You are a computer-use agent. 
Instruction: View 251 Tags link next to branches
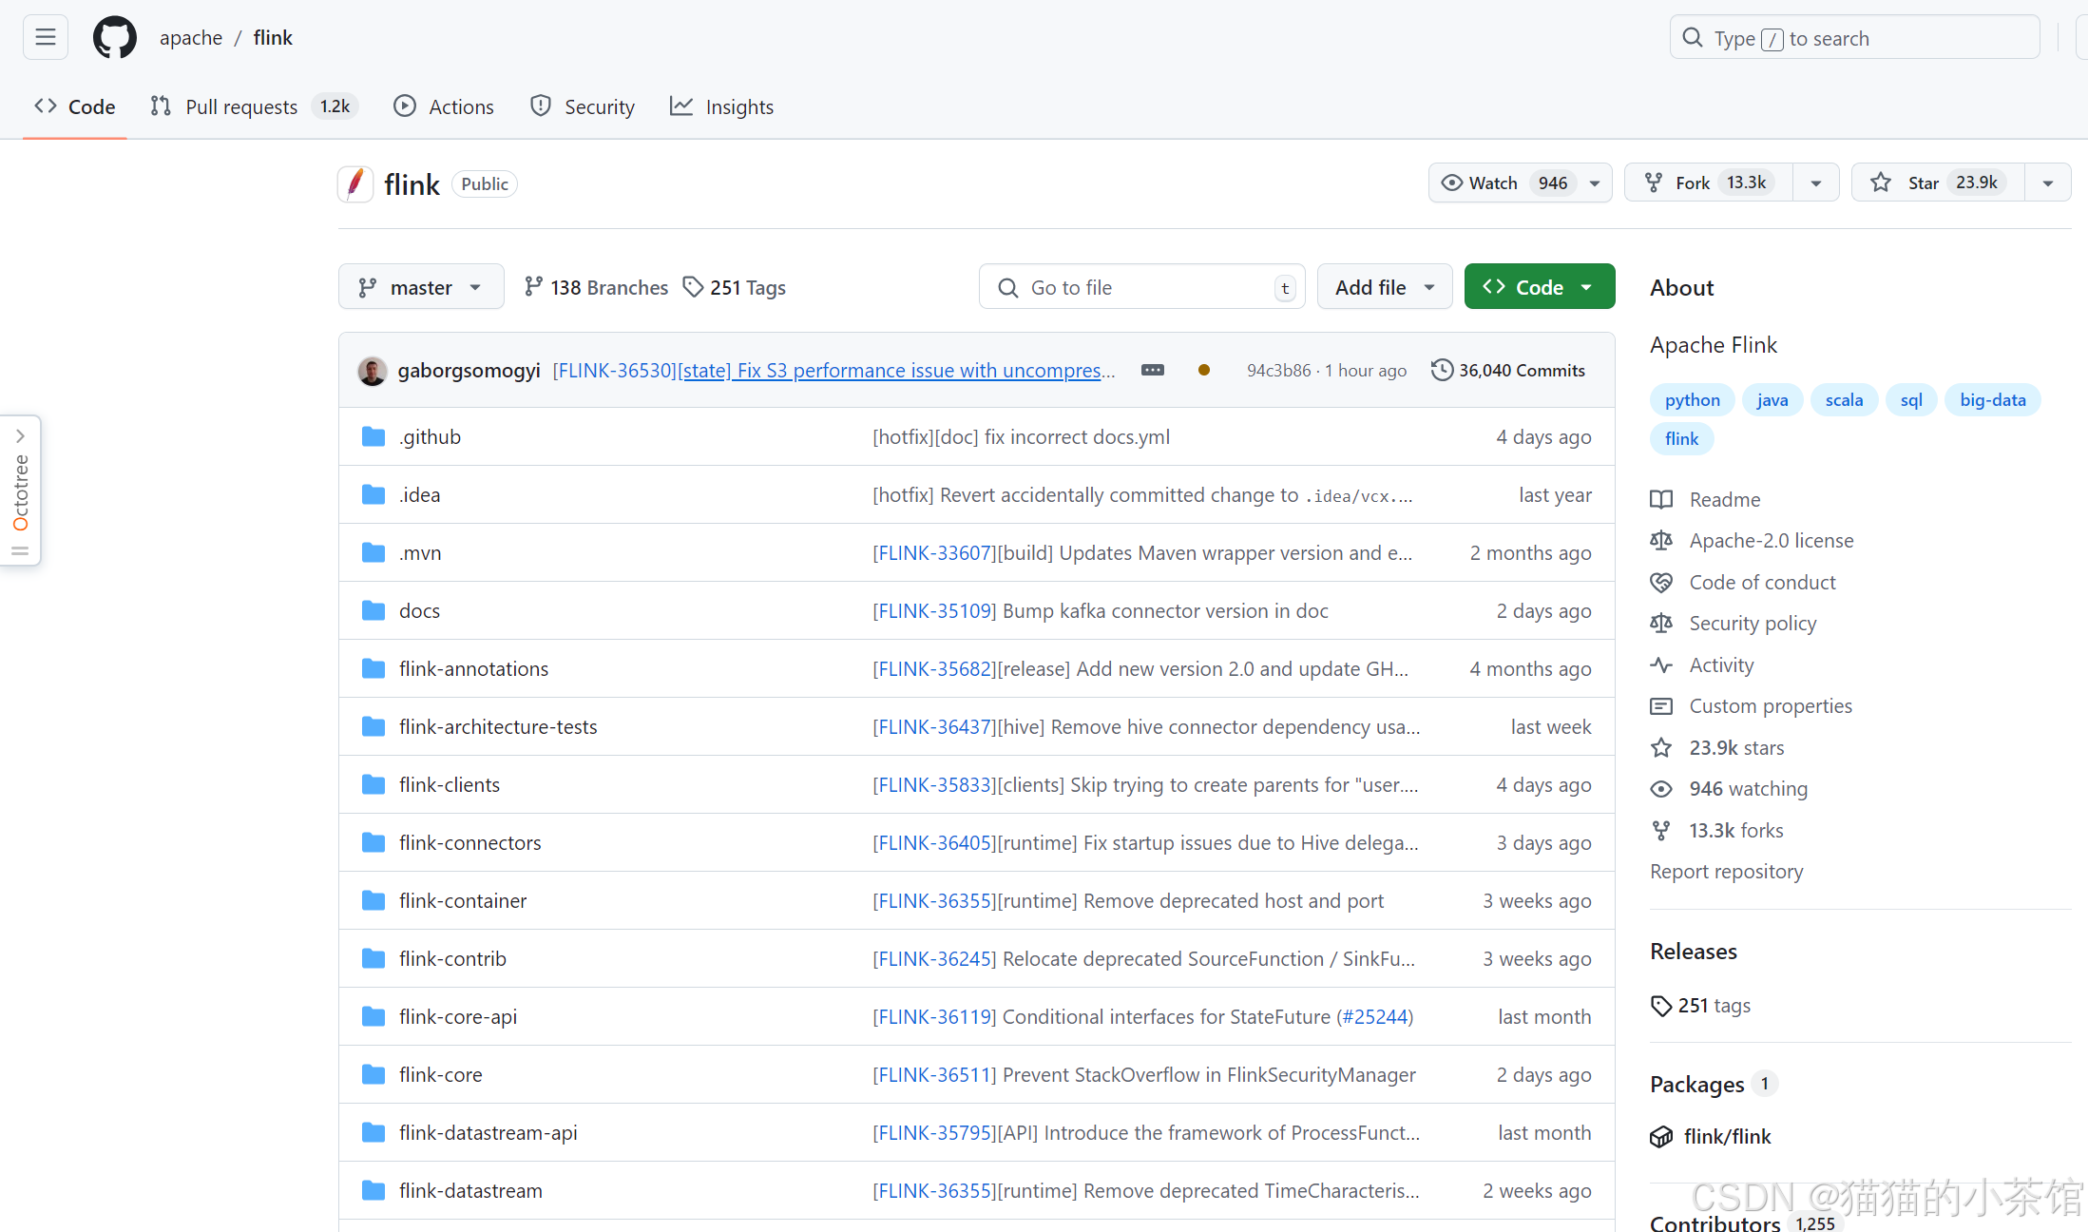click(x=735, y=287)
